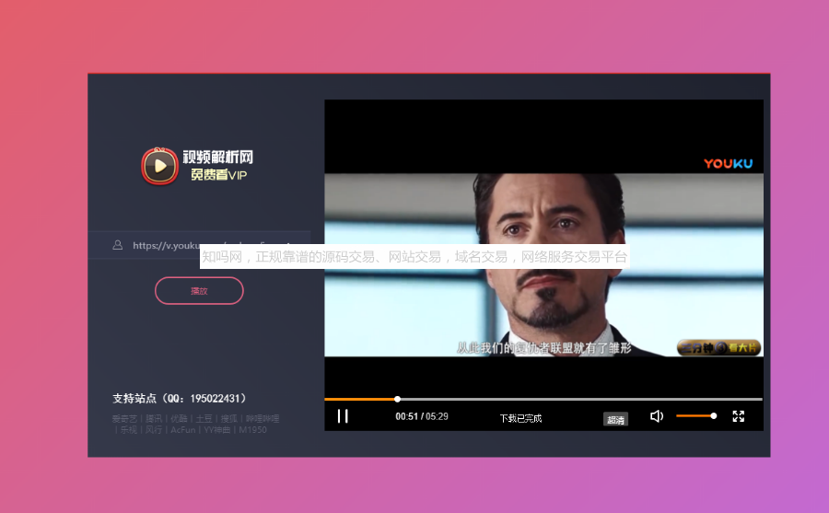The image size is (829, 513).
Task: Mute audio via the speaker icon
Action: (657, 416)
